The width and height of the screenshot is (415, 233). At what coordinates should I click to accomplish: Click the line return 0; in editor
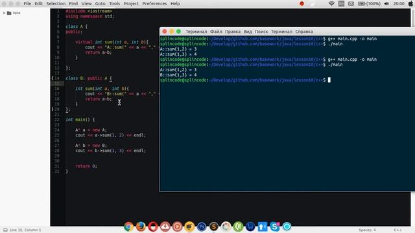point(86,166)
